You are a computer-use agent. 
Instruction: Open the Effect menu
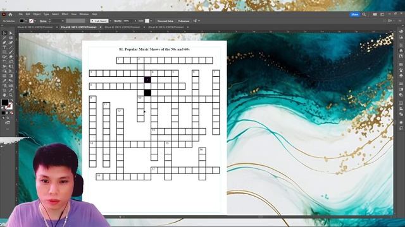coord(65,15)
